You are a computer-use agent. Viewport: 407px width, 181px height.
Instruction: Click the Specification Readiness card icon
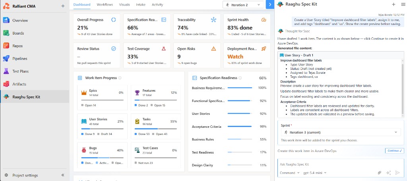click(x=163, y=20)
